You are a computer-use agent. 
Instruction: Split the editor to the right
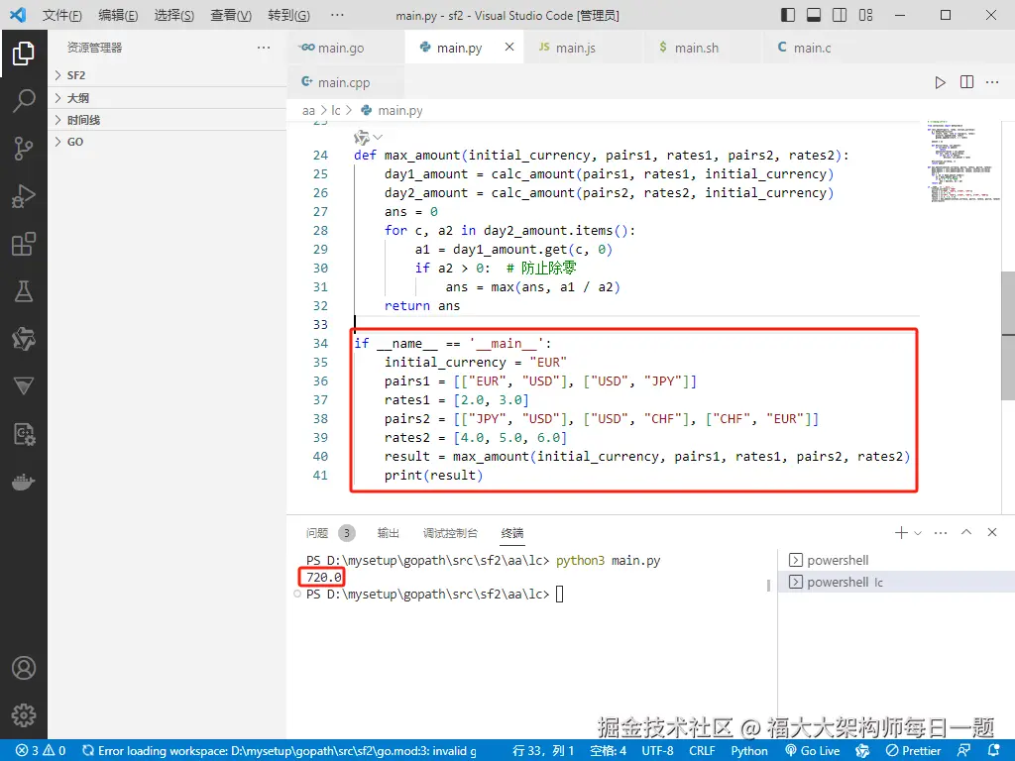pyautogui.click(x=966, y=82)
